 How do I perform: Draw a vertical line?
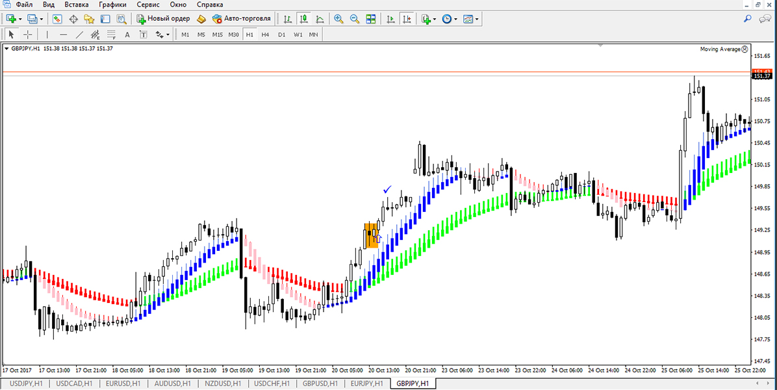point(47,34)
